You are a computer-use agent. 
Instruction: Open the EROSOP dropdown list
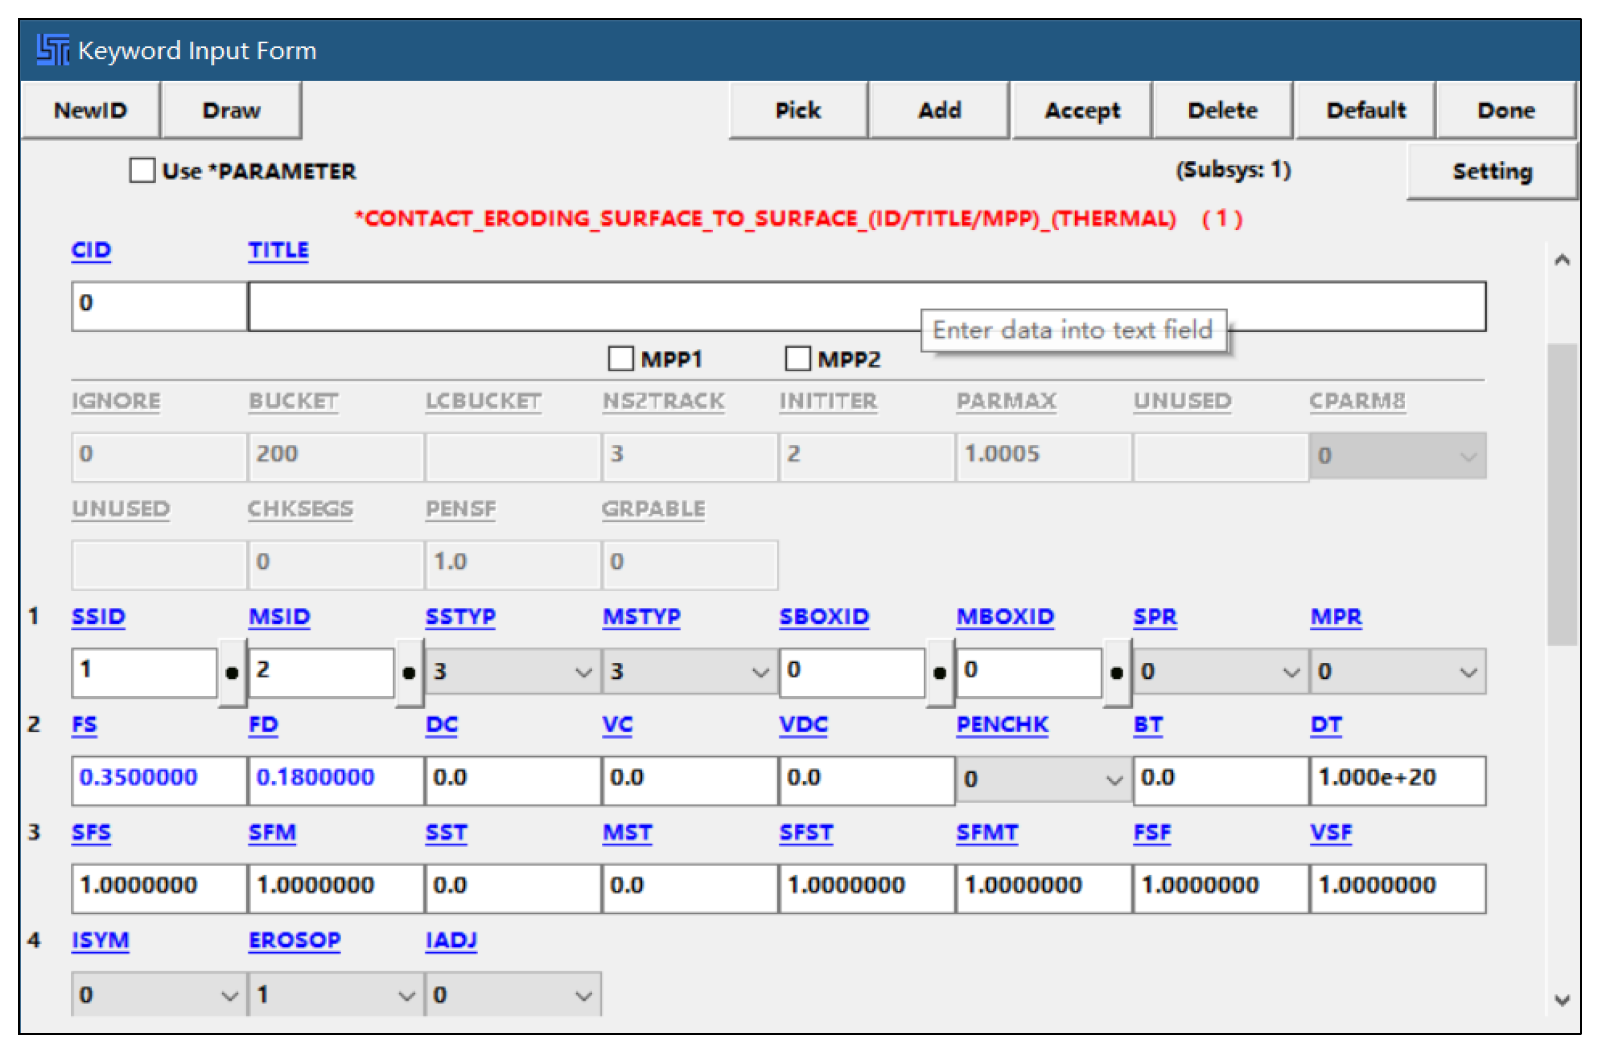coord(336,995)
